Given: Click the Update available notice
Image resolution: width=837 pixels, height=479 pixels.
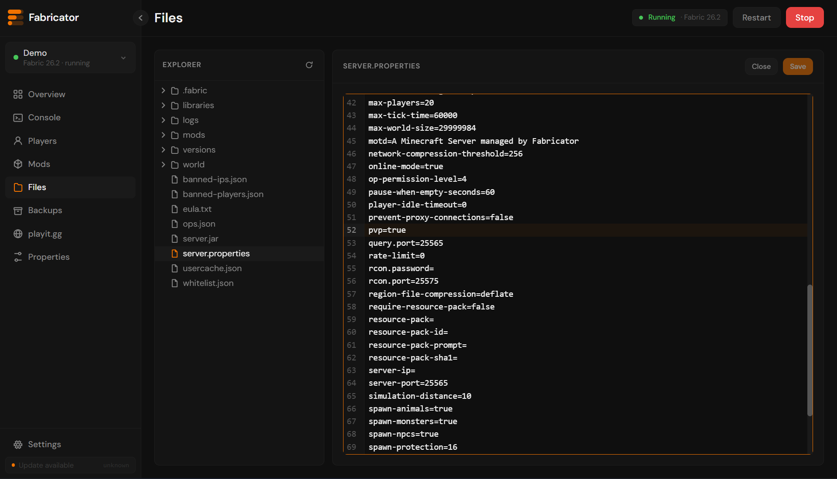Looking at the screenshot, I should click(70, 465).
